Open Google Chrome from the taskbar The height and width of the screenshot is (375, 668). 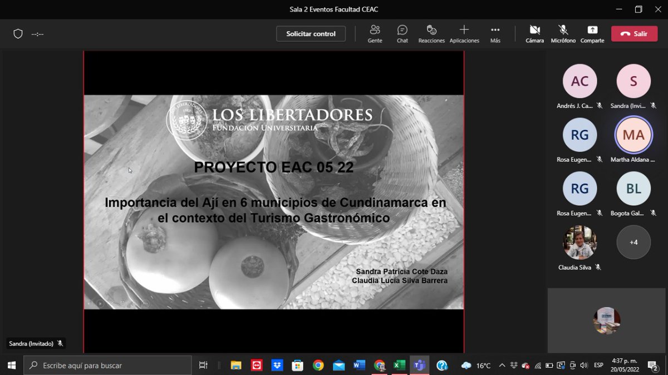click(x=318, y=366)
